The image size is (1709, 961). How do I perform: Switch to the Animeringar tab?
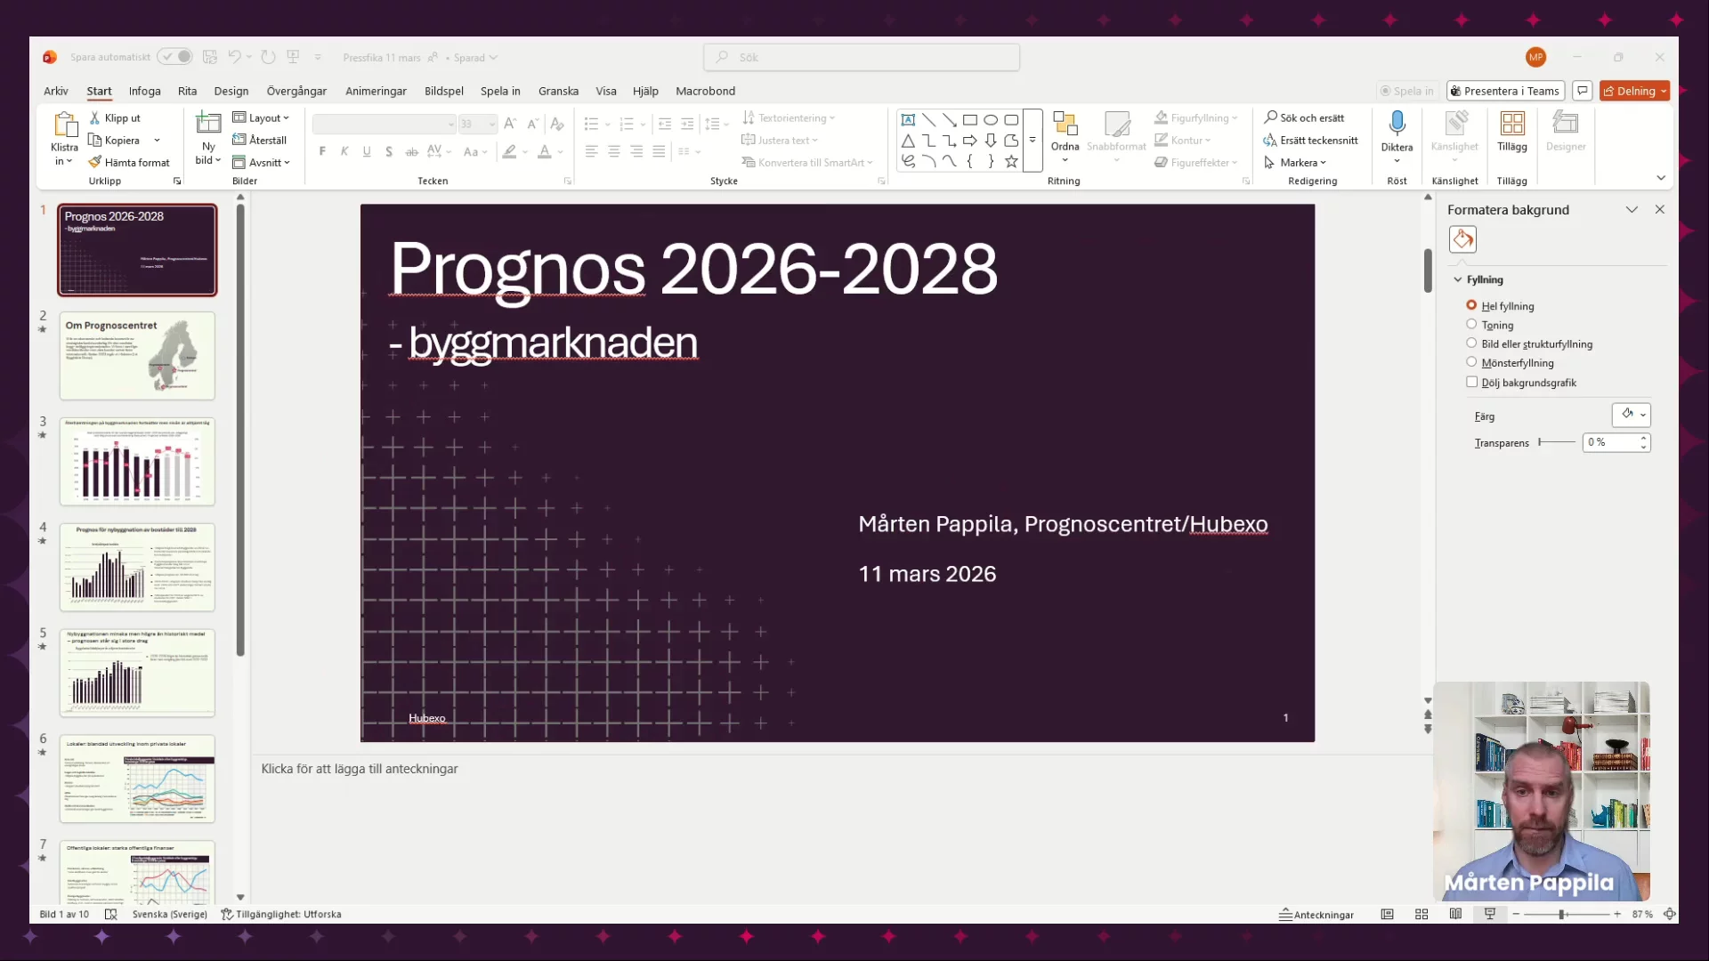coord(376,91)
